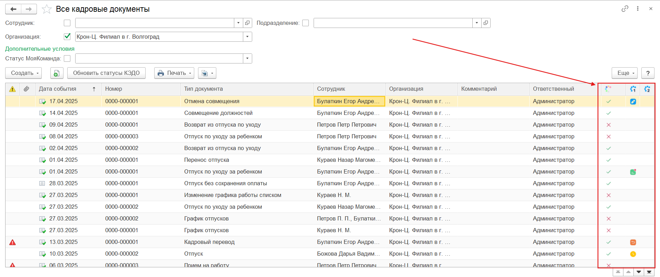Open the Дополнительные условия link
Image resolution: width=660 pixels, height=277 pixels.
[x=40, y=49]
